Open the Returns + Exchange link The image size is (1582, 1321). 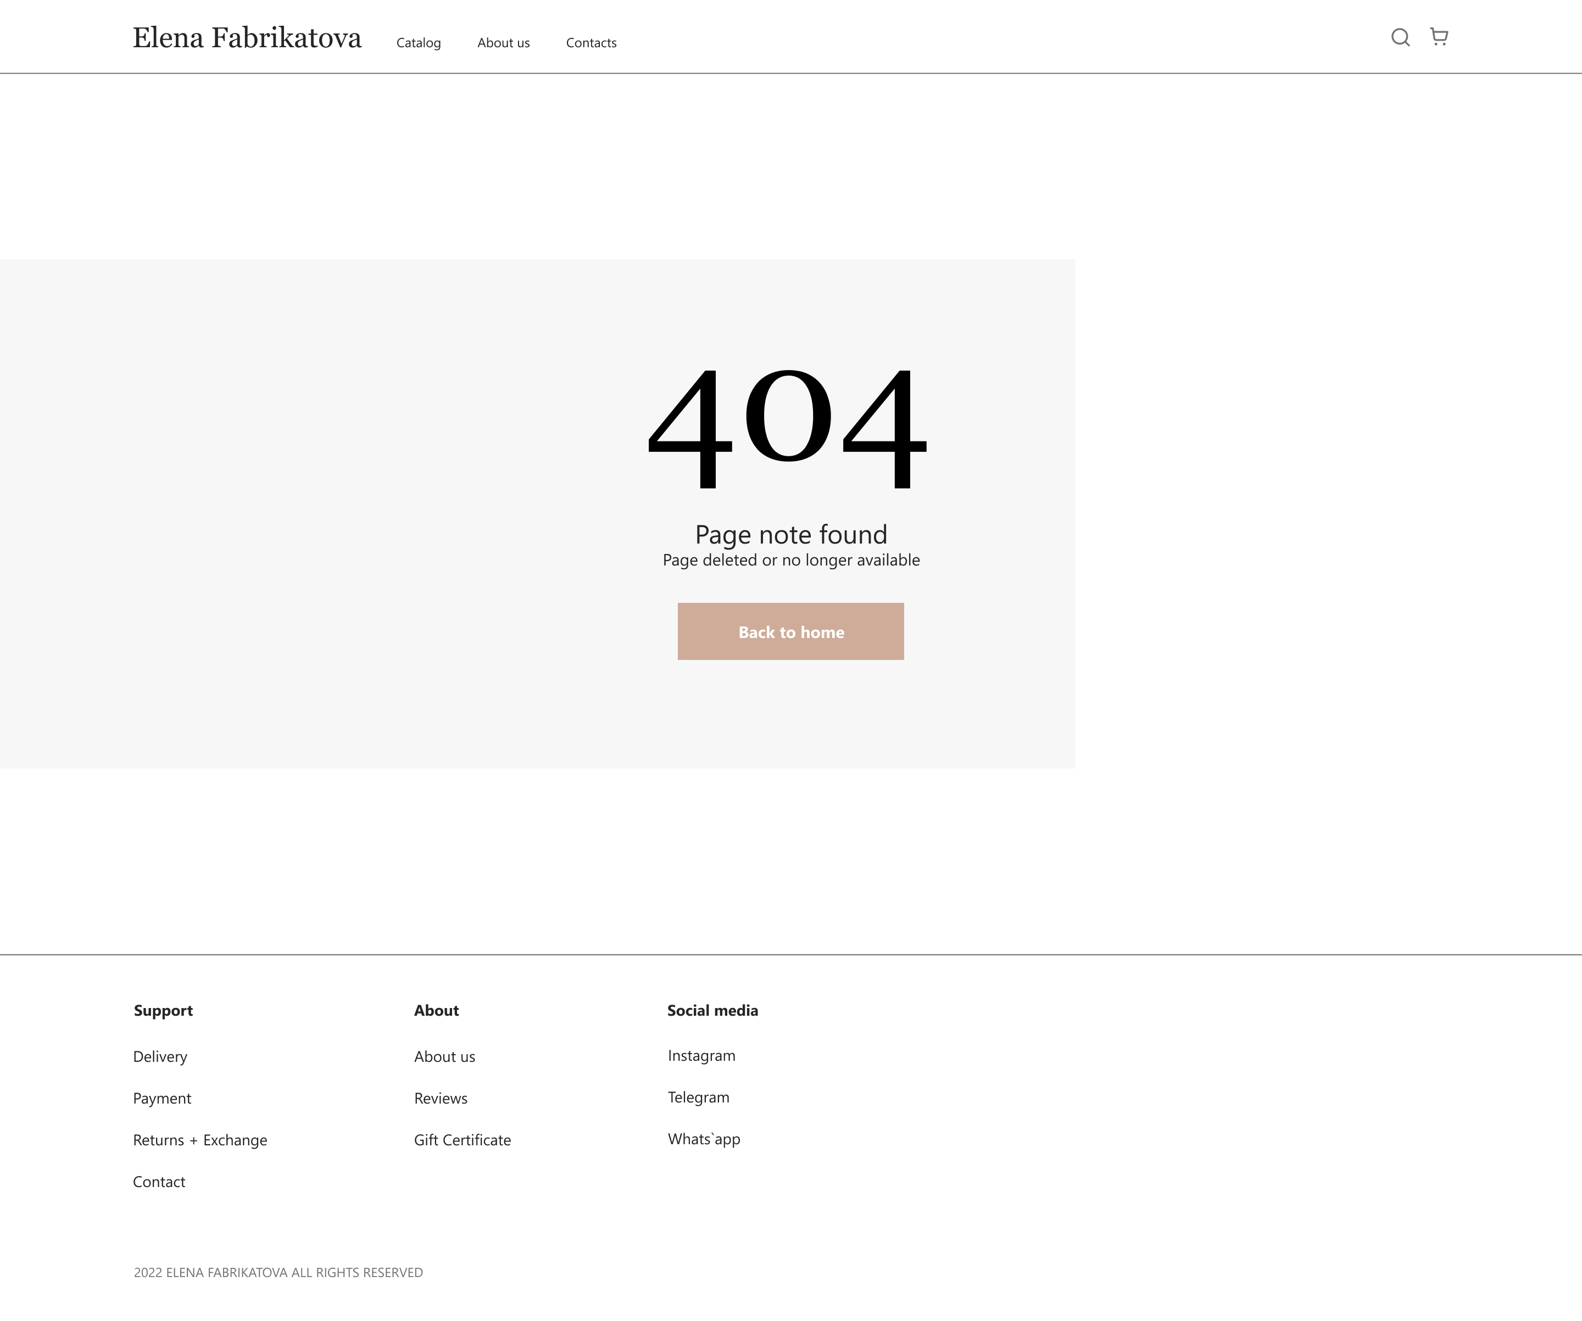click(199, 1139)
